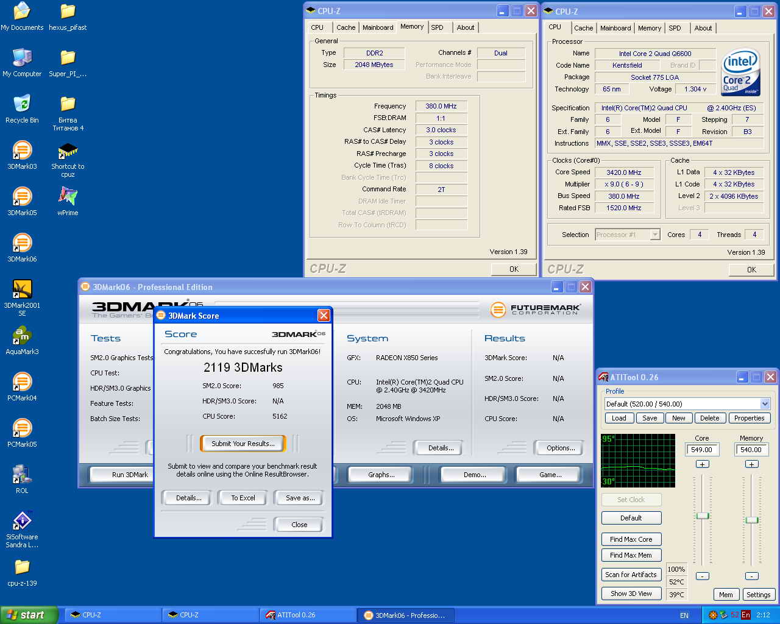
Task: Switch to ATITool 0.26 taskbar item
Action: [x=308, y=615]
